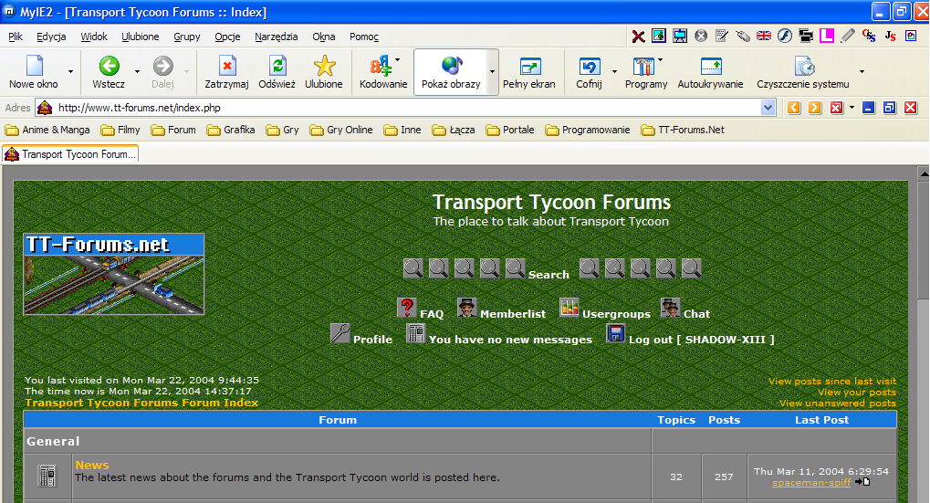Open the Anime & Manga bookmarks folder
The height and width of the screenshot is (503, 930).
click(47, 130)
